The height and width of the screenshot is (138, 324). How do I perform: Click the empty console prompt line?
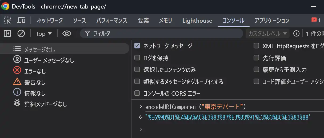213,129
